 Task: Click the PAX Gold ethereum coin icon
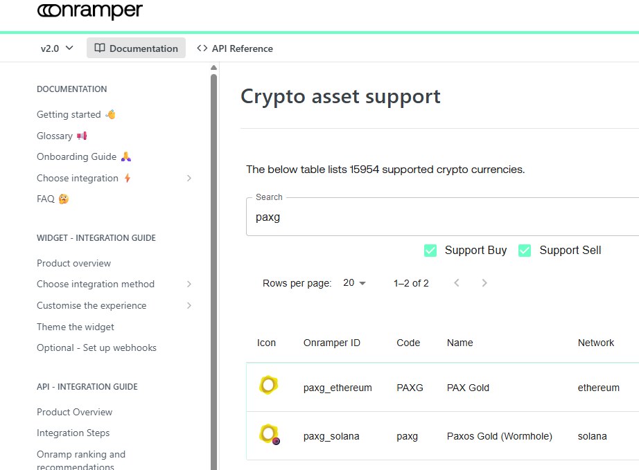(268, 386)
